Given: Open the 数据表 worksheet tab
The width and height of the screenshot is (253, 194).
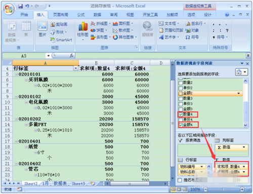Looking at the screenshot, I should pos(60,183).
